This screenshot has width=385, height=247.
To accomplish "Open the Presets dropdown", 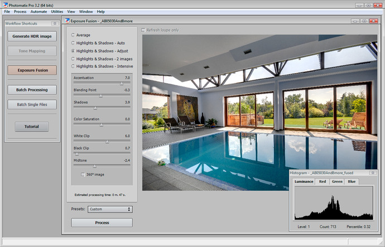I will coord(110,209).
